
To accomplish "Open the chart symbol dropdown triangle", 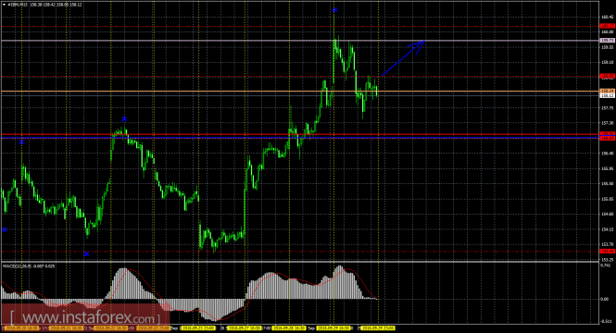I will click(x=4, y=5).
